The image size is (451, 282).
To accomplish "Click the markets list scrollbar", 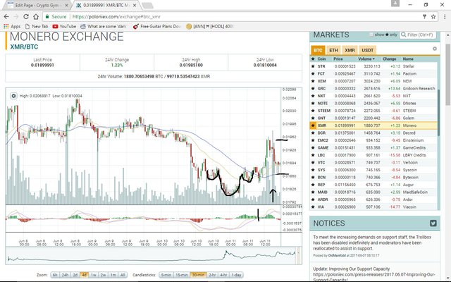I will [438, 112].
